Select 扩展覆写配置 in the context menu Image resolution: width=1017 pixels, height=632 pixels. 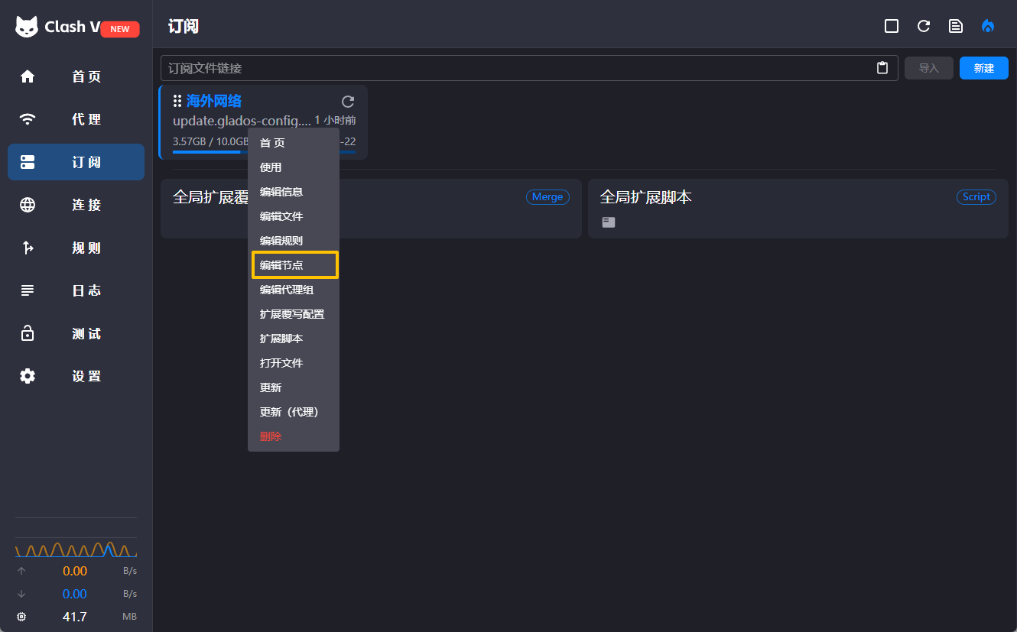294,314
